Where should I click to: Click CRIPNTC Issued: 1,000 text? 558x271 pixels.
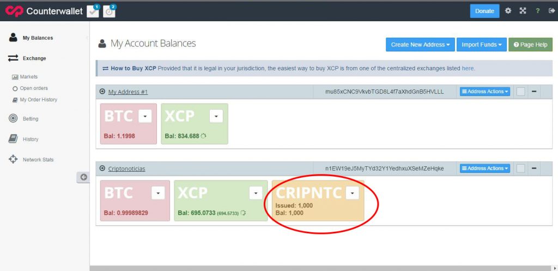pos(294,206)
